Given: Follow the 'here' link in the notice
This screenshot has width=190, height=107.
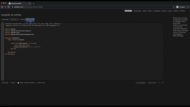Looking at the screenshot, I should pos(182,36).
